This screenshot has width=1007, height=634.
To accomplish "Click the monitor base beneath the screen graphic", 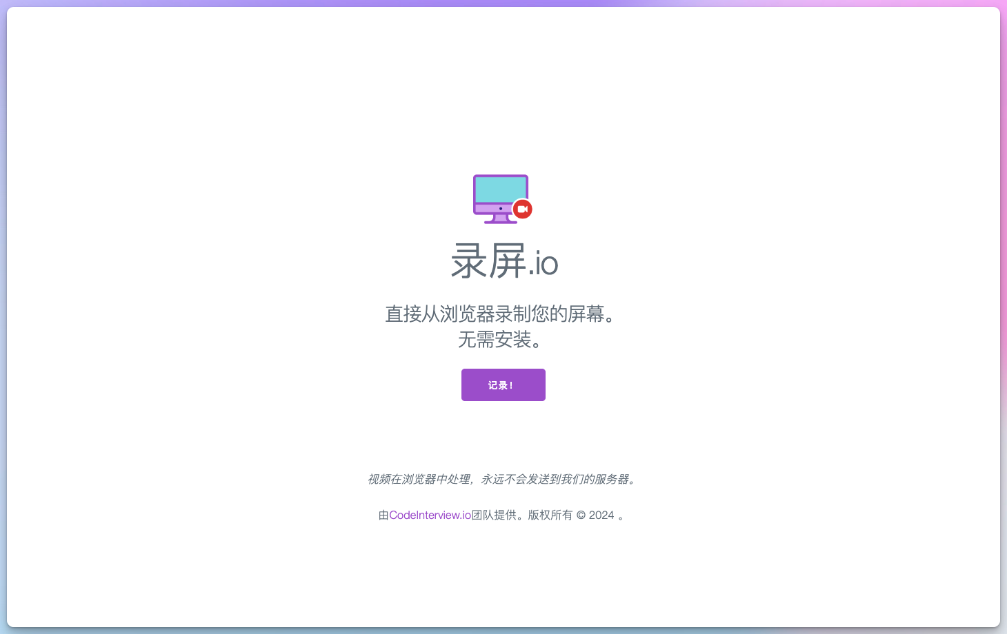I will tap(500, 223).
